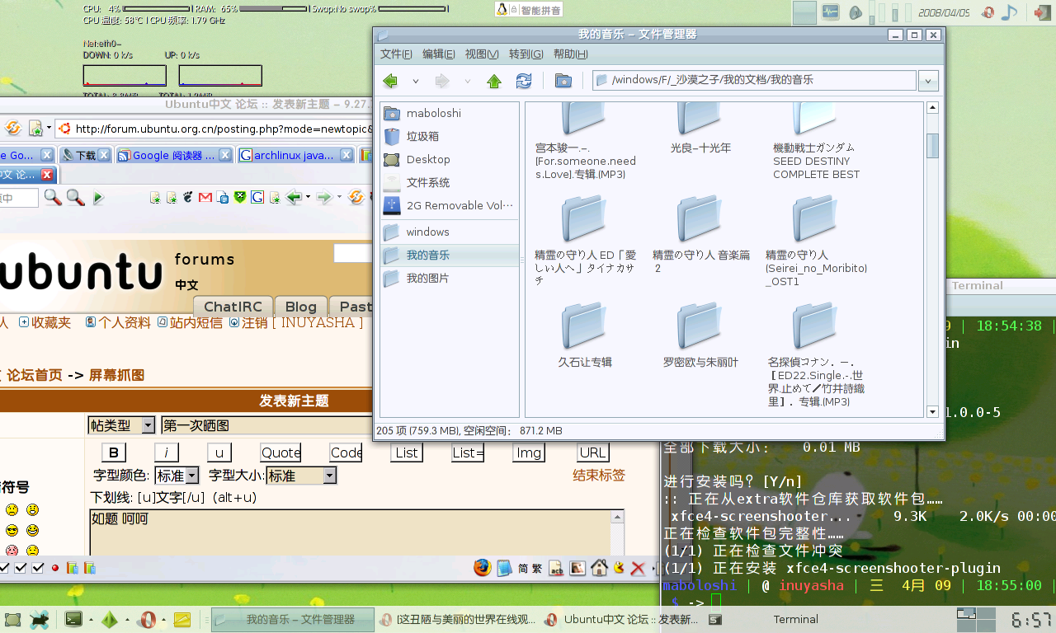Image resolution: width=1056 pixels, height=633 pixels.
Task: Click the blue music note tray icon
Action: pos(1009,12)
